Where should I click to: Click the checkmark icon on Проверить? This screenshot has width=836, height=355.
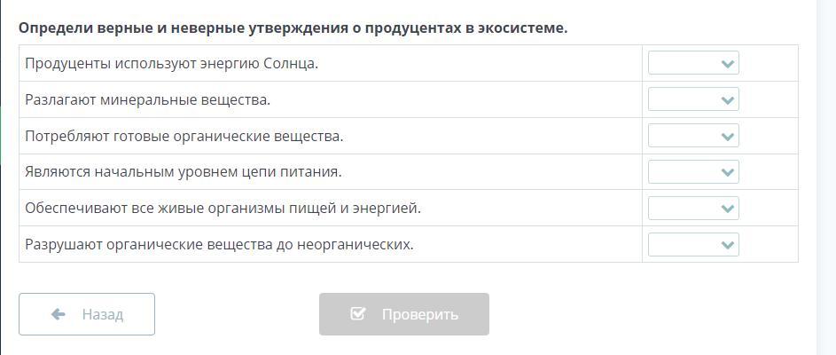click(358, 314)
